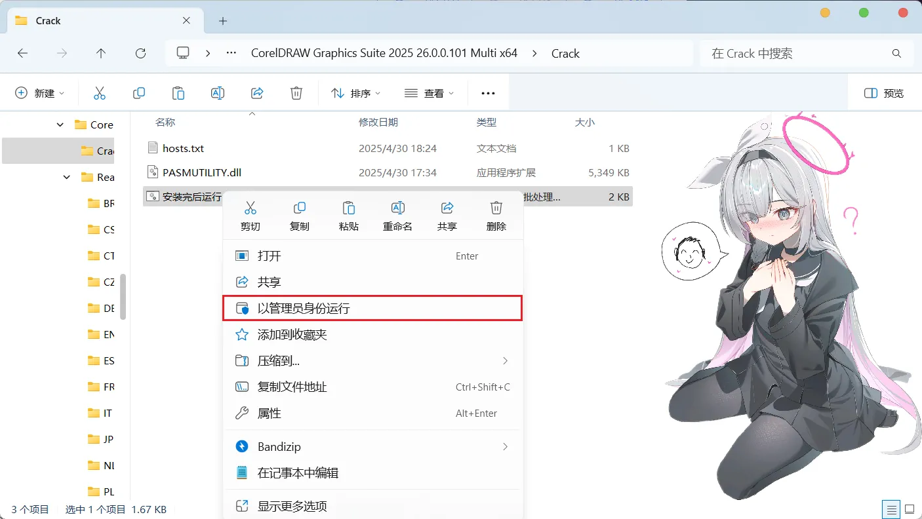The width and height of the screenshot is (922, 519).
Task: Select the 安装完后运行 batch file
Action: pyautogui.click(x=388, y=197)
